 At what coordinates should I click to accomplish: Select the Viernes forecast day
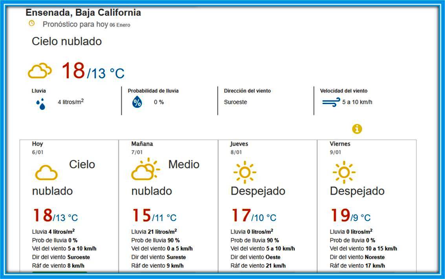point(340,144)
